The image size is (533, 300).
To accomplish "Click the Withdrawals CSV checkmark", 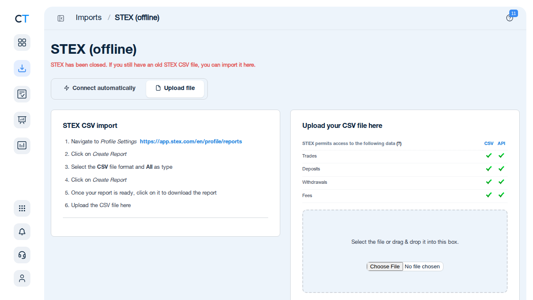I will (x=489, y=182).
